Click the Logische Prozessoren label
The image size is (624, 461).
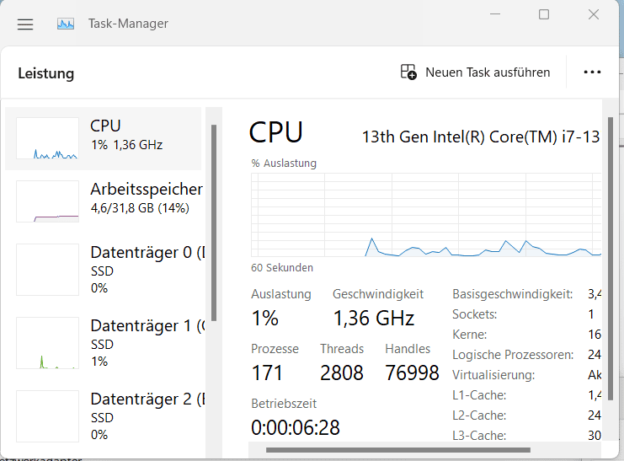pos(513,355)
